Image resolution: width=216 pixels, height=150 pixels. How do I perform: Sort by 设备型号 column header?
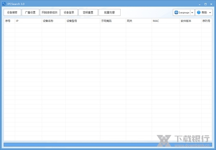click(83, 21)
